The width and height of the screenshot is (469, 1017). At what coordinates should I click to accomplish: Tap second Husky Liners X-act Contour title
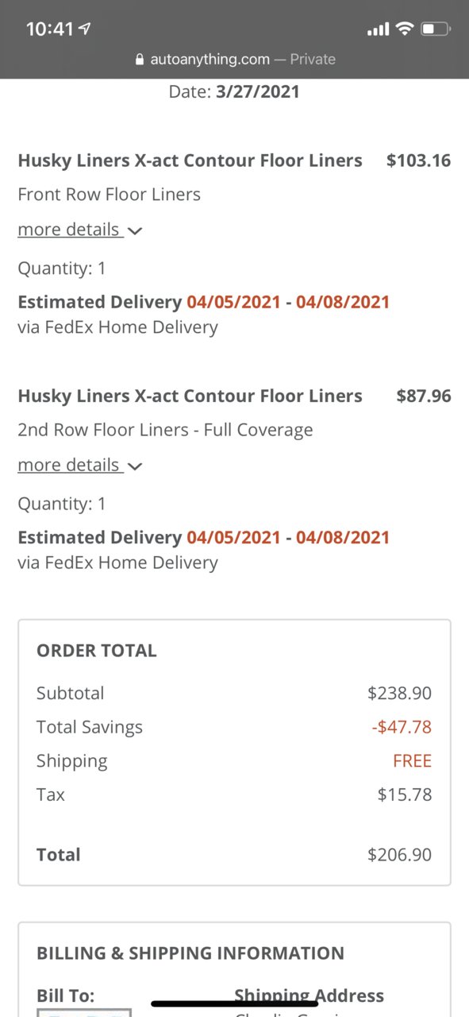point(190,396)
